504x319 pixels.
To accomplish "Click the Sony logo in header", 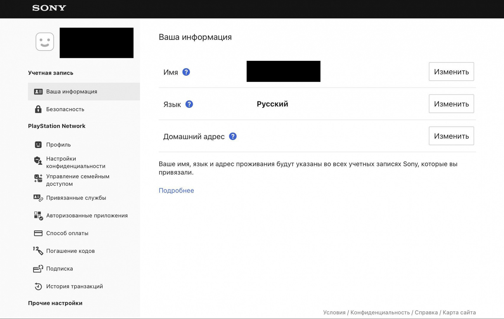I will 49,8.
